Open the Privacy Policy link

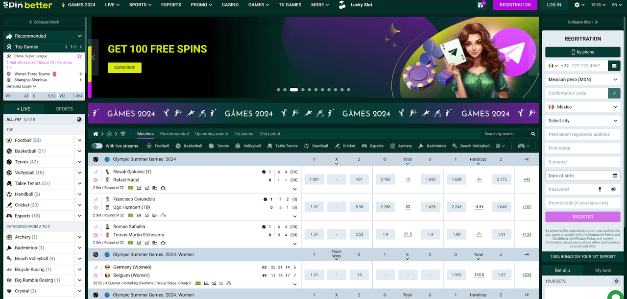point(585,238)
